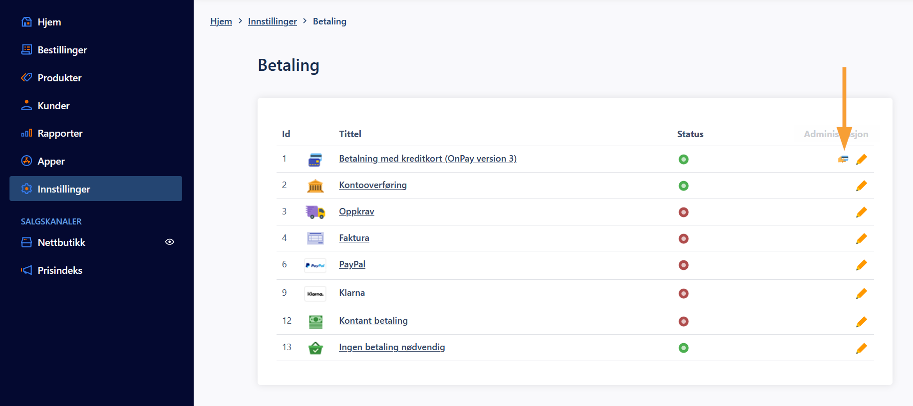Click Innstillinger breadcrumb link
The height and width of the screenshot is (406, 913).
tap(272, 21)
